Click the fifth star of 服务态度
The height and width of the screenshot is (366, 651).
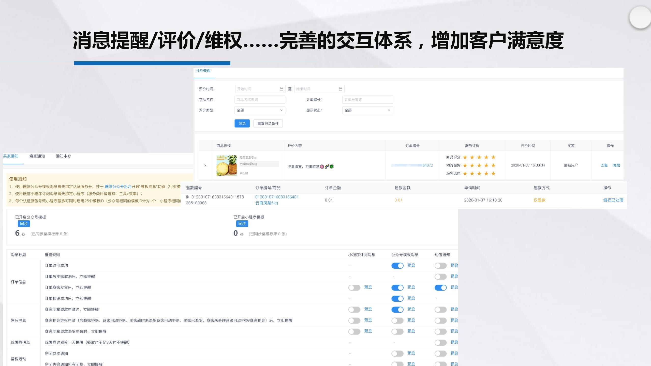coord(493,173)
